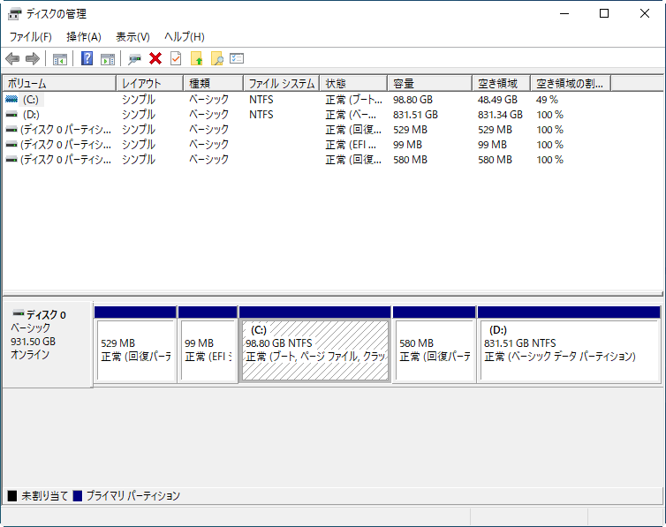Select 580 MB recovery partition in disk map
The image size is (666, 527).
(x=435, y=350)
